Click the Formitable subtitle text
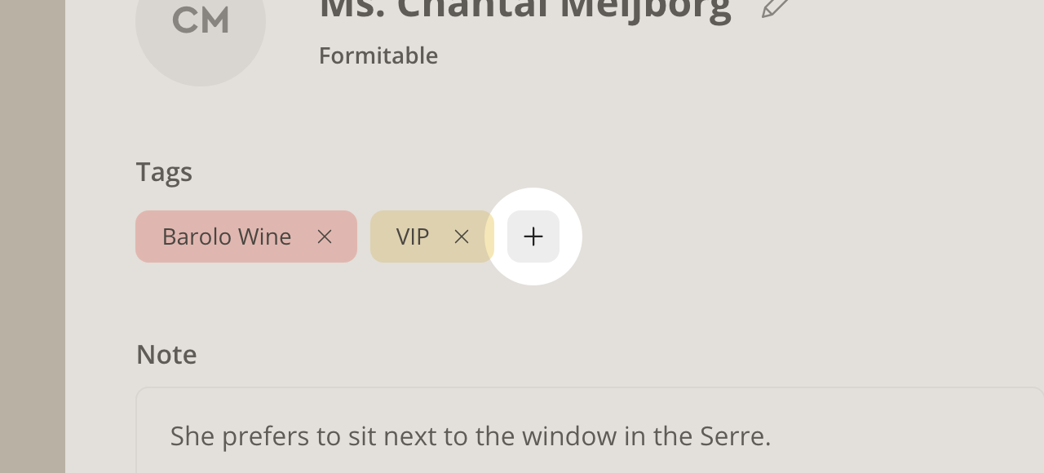The width and height of the screenshot is (1044, 473). [378, 55]
